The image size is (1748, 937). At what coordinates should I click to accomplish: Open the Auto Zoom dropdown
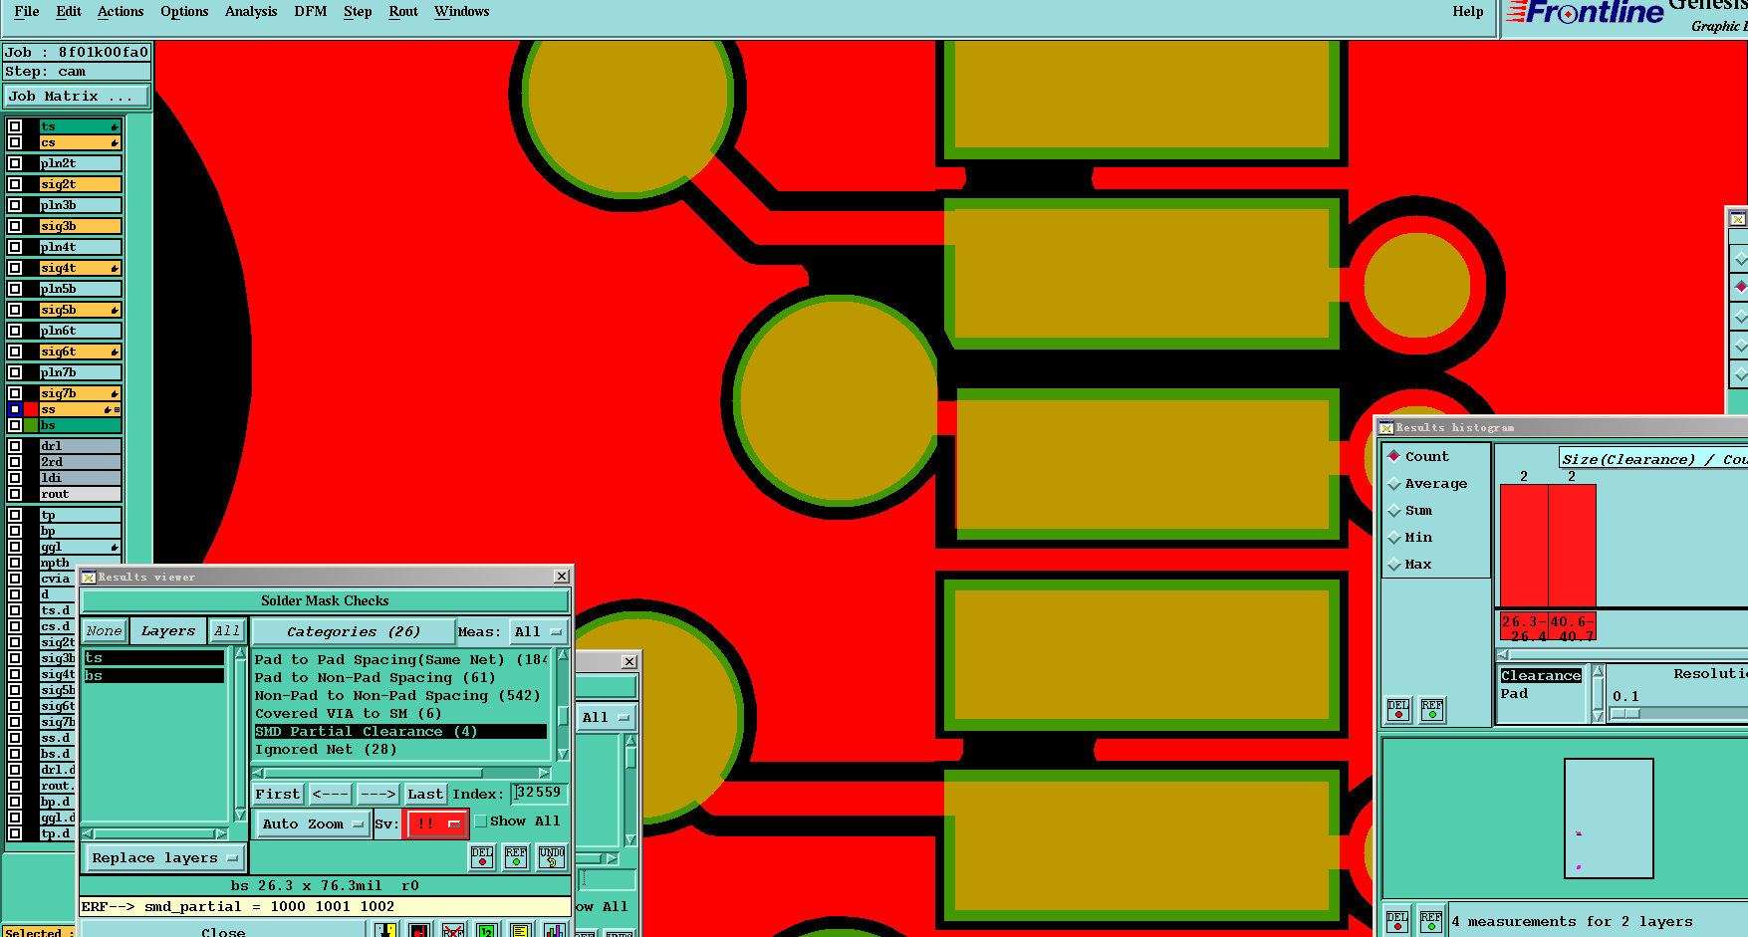point(313,824)
